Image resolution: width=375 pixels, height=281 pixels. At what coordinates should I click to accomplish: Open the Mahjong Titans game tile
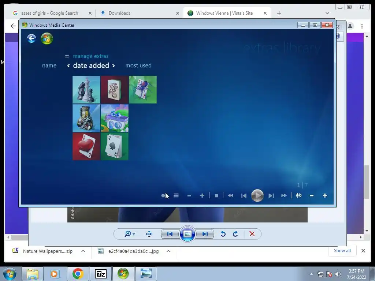pyautogui.click(x=115, y=90)
